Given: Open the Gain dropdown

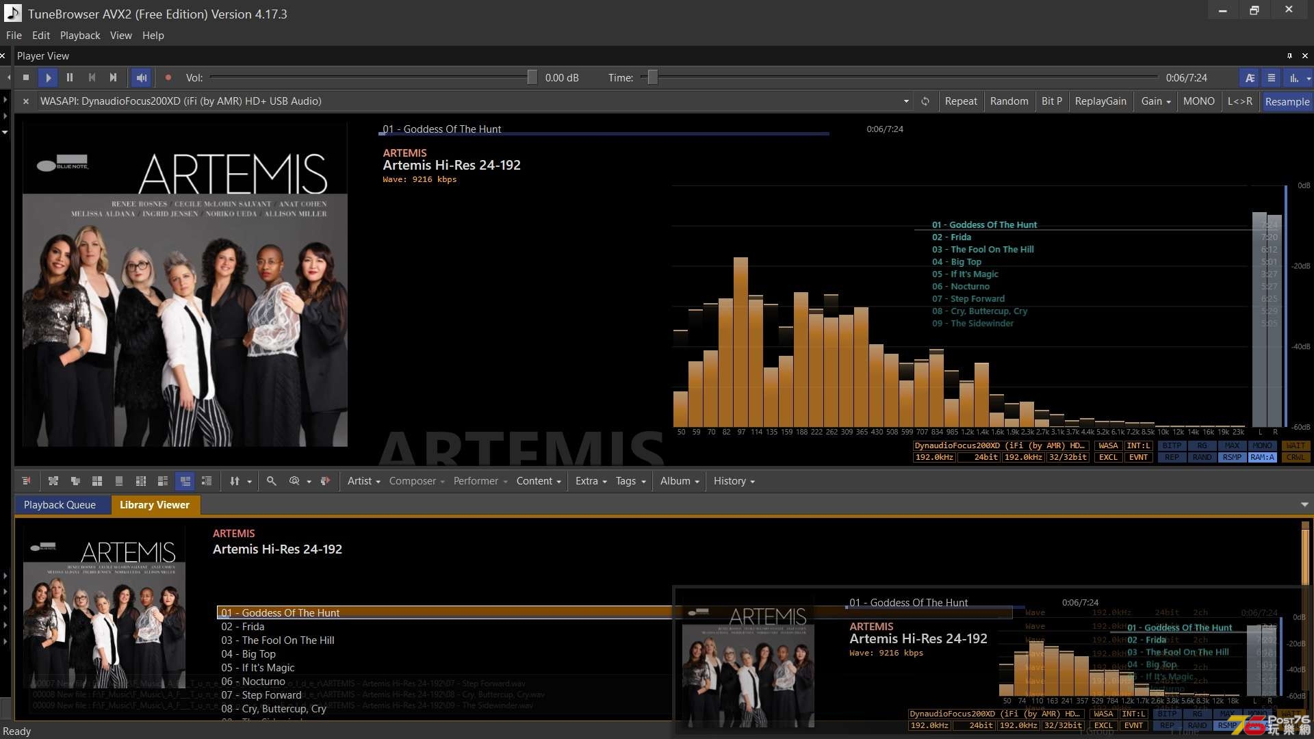Looking at the screenshot, I should (1156, 101).
